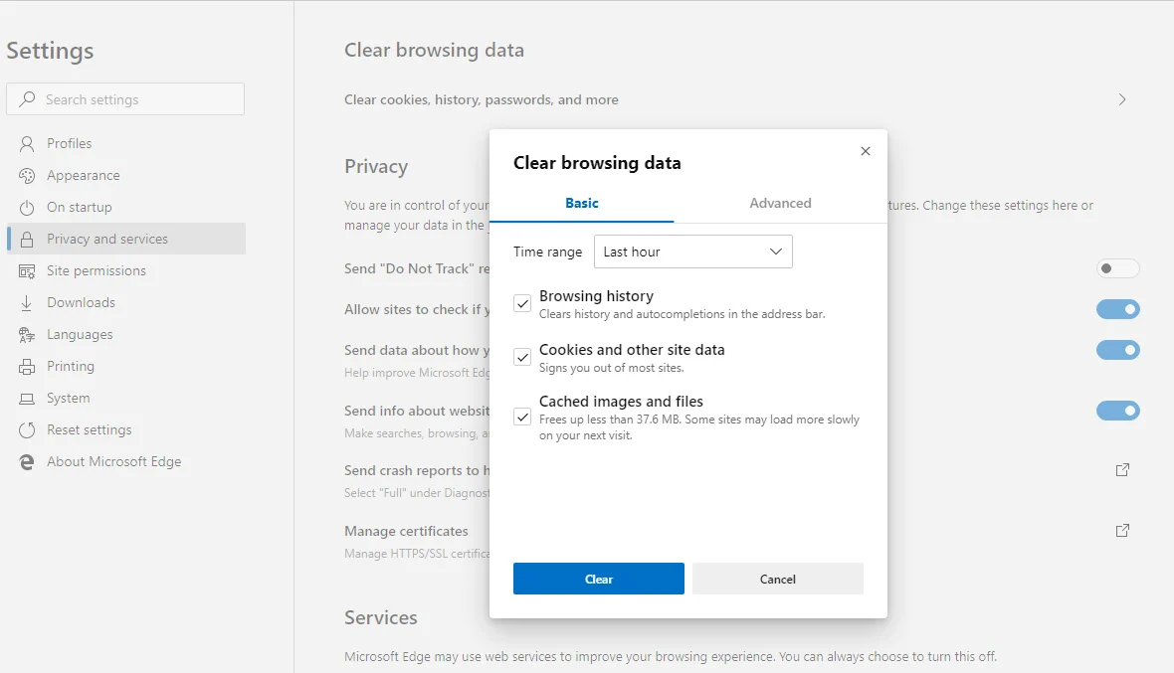Uncheck Cached images and files checkbox
The image size is (1174, 673).
tap(522, 417)
